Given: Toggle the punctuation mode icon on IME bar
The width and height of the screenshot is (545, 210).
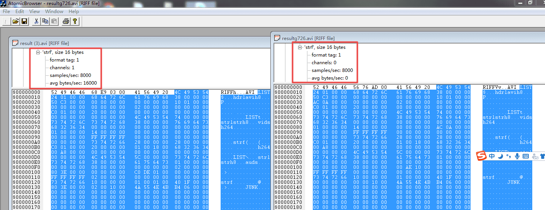Looking at the screenshot, I should (508, 156).
